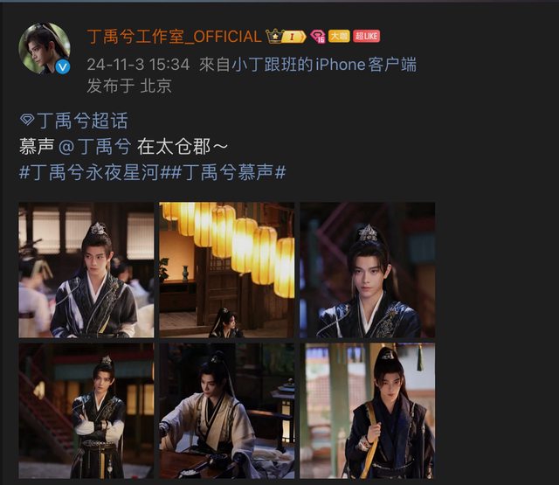The height and width of the screenshot is (485, 559).
Task: Open the 丁禹兮超话 super topic link
Action: click(82, 121)
